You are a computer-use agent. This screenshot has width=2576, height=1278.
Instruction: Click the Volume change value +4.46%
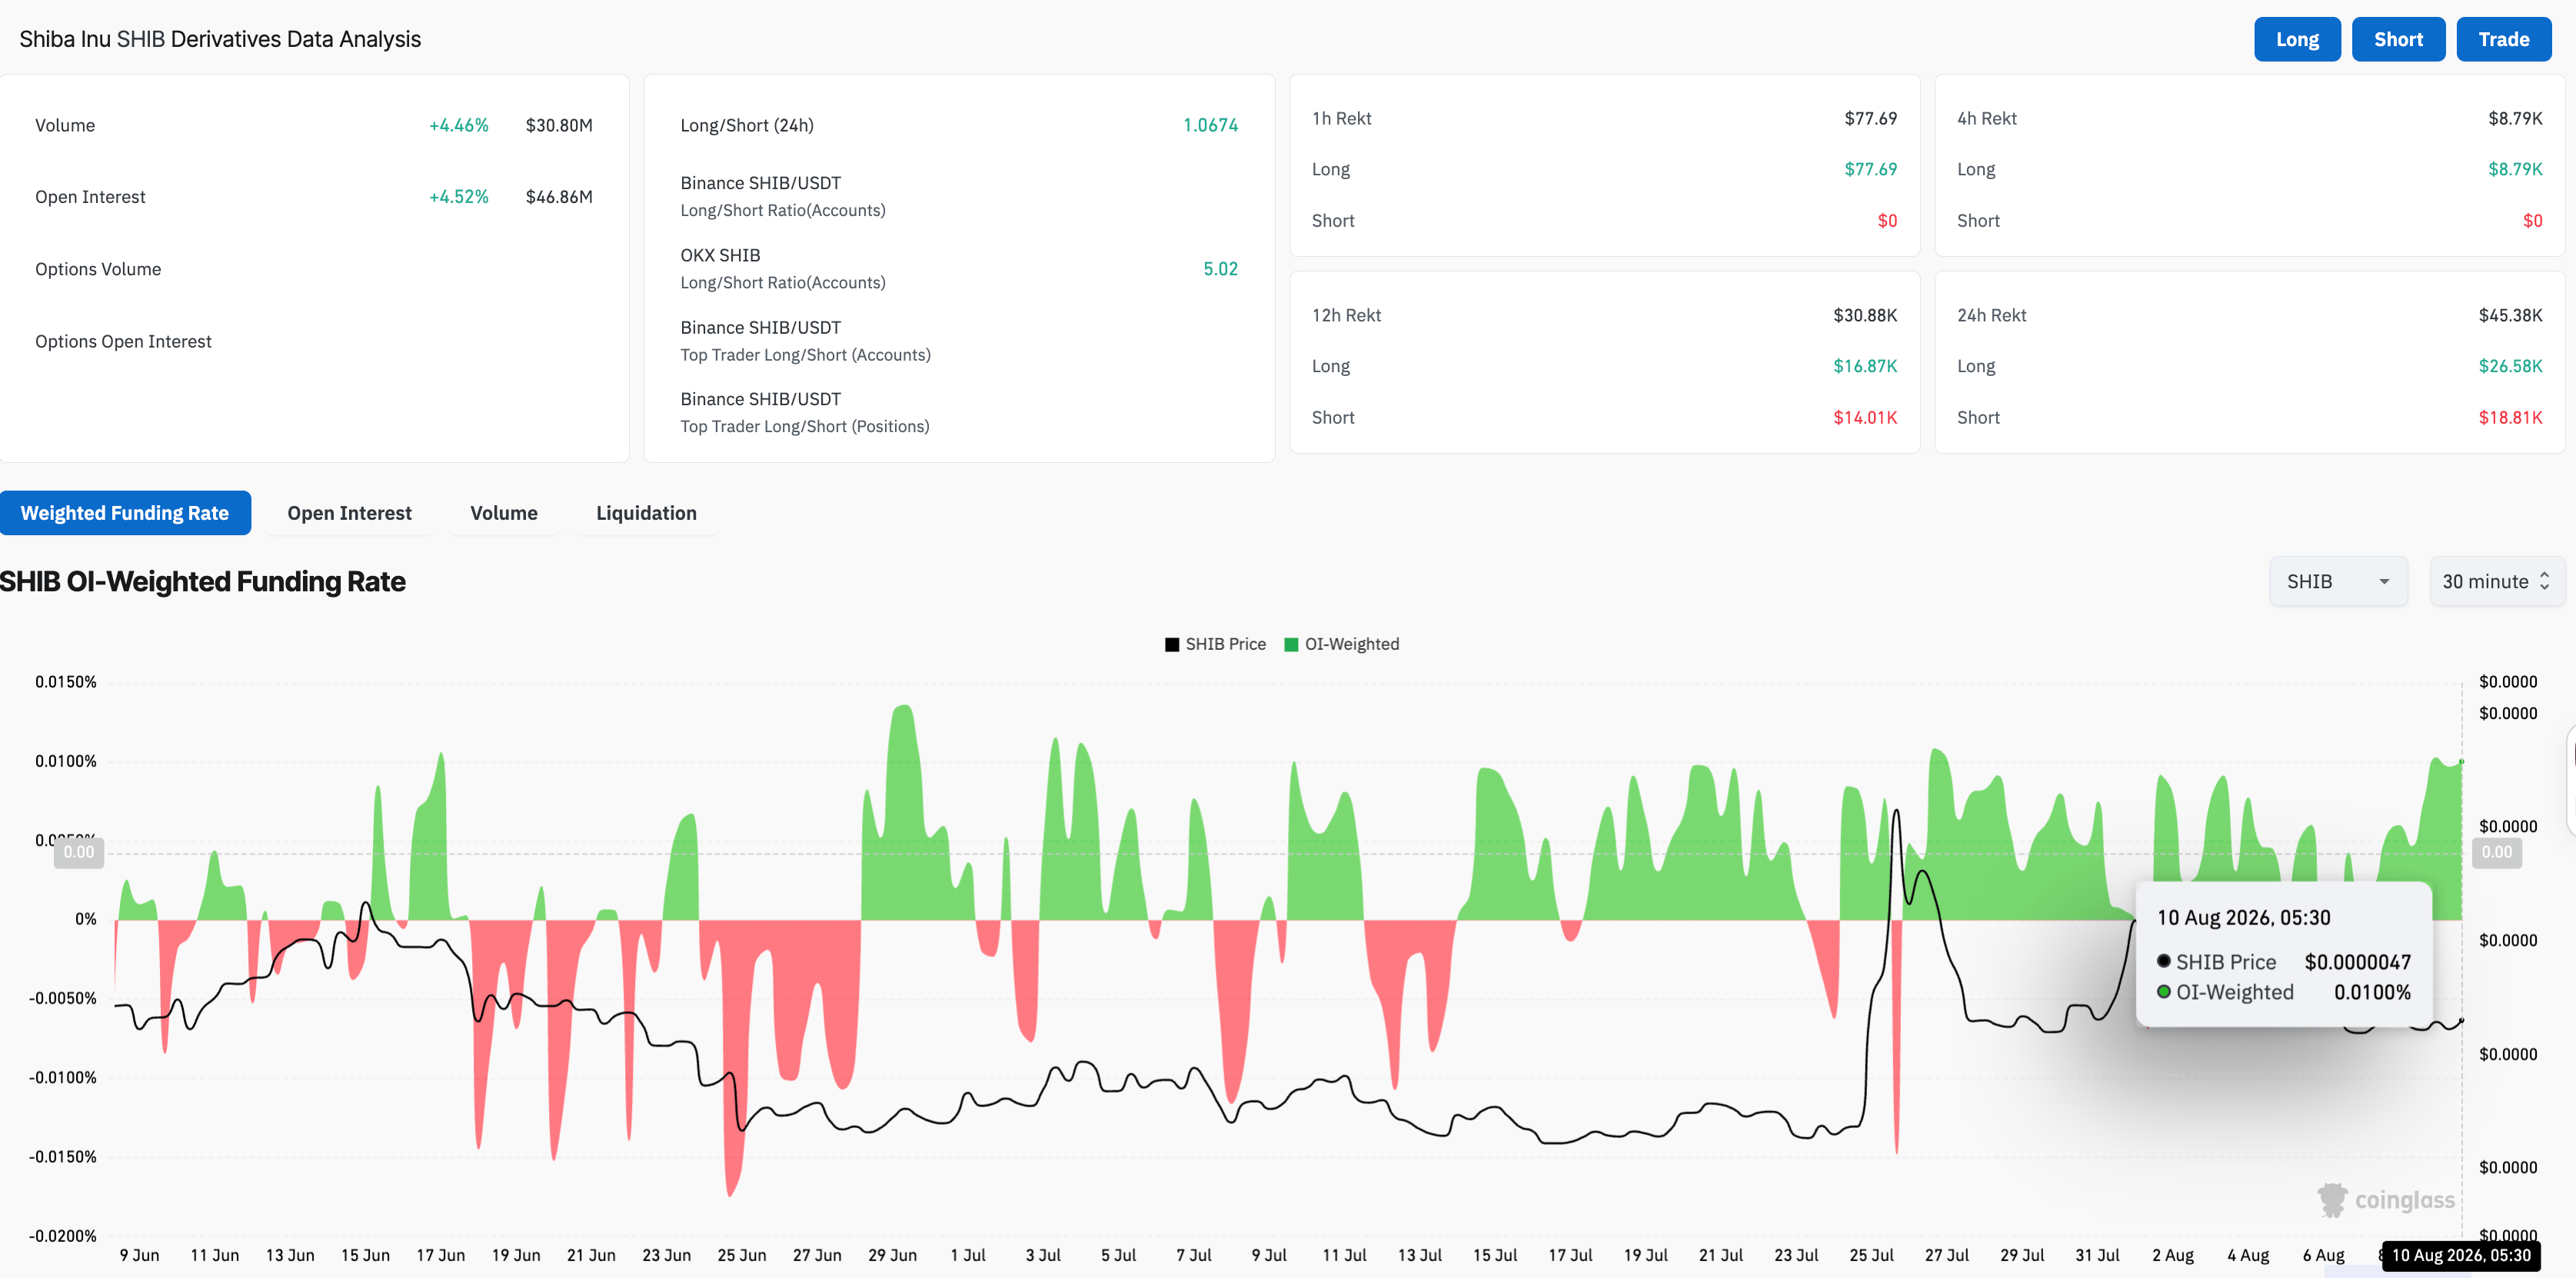(459, 125)
